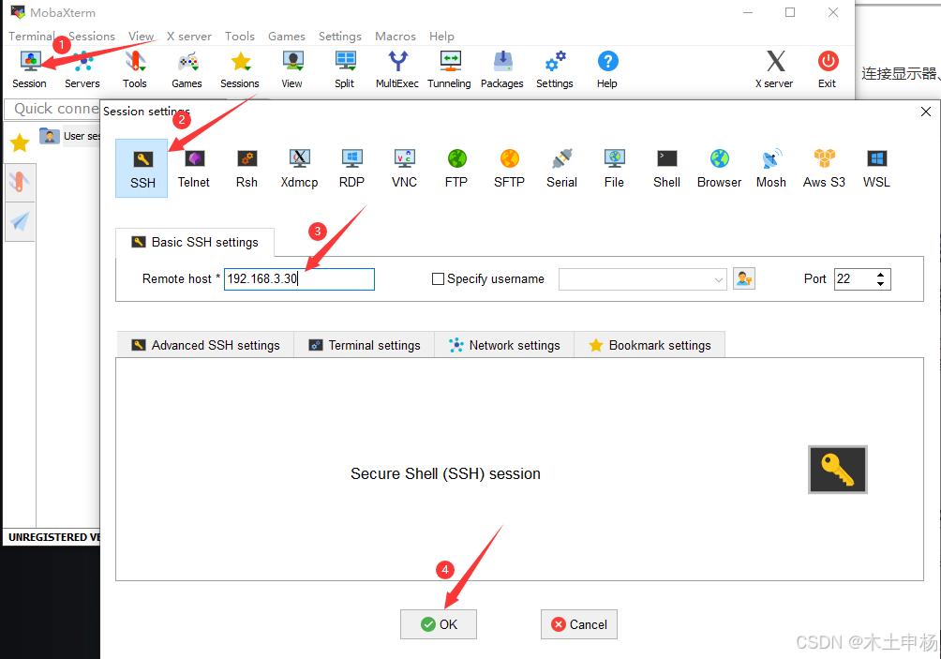Select the Telnet session type
Screen dimensions: 941x659
tap(194, 169)
